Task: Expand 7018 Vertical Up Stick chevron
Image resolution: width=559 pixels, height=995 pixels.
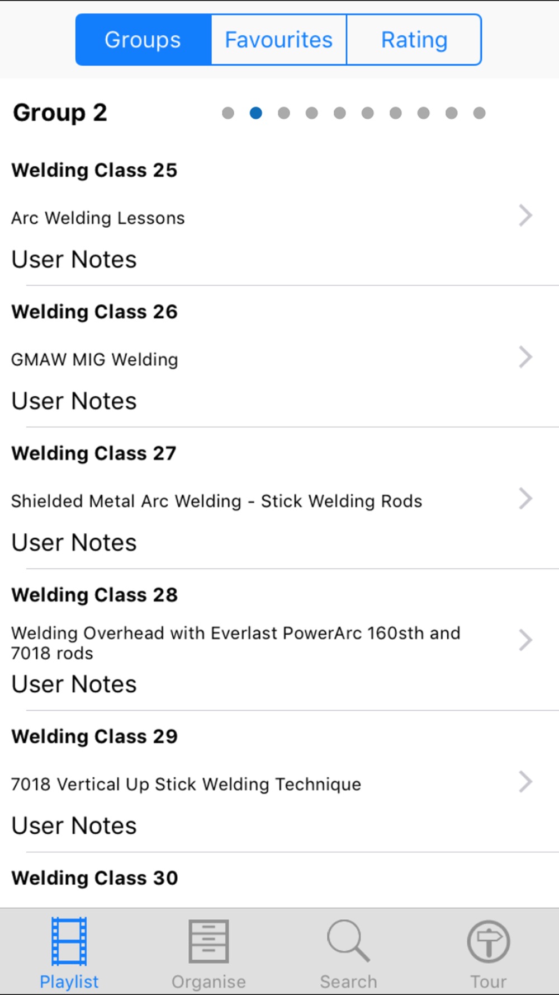Action: coord(525,782)
